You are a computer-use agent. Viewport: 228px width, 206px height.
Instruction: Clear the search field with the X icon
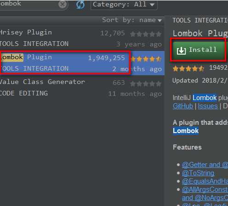pos(63,4)
